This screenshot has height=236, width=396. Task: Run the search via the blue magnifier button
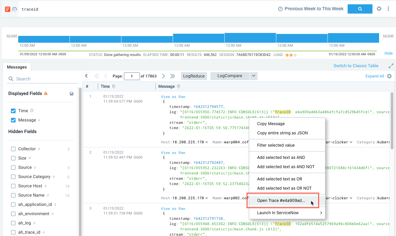pos(360,9)
